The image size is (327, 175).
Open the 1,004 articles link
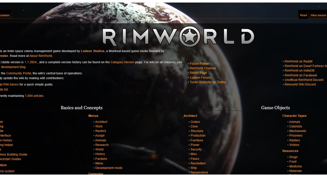tap(34, 96)
